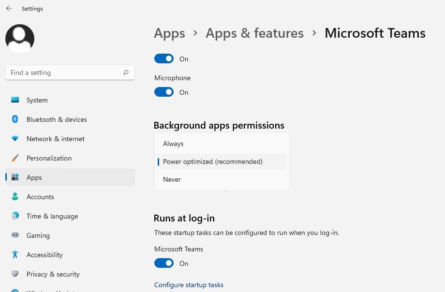Viewport: 445px width, 292px height.
Task: Disable Microsoft Teams run at log-in toggle
Action: coord(164,263)
